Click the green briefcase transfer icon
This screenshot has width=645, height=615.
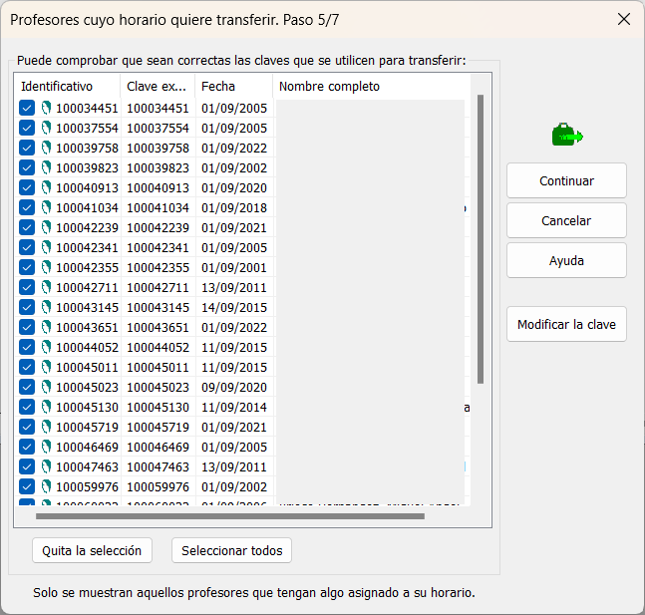[567, 135]
